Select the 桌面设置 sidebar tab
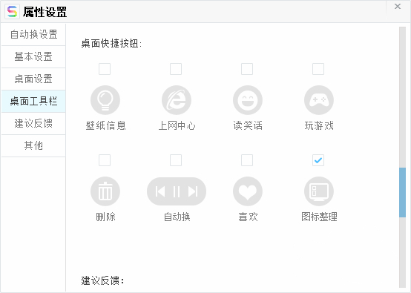 (x=33, y=79)
